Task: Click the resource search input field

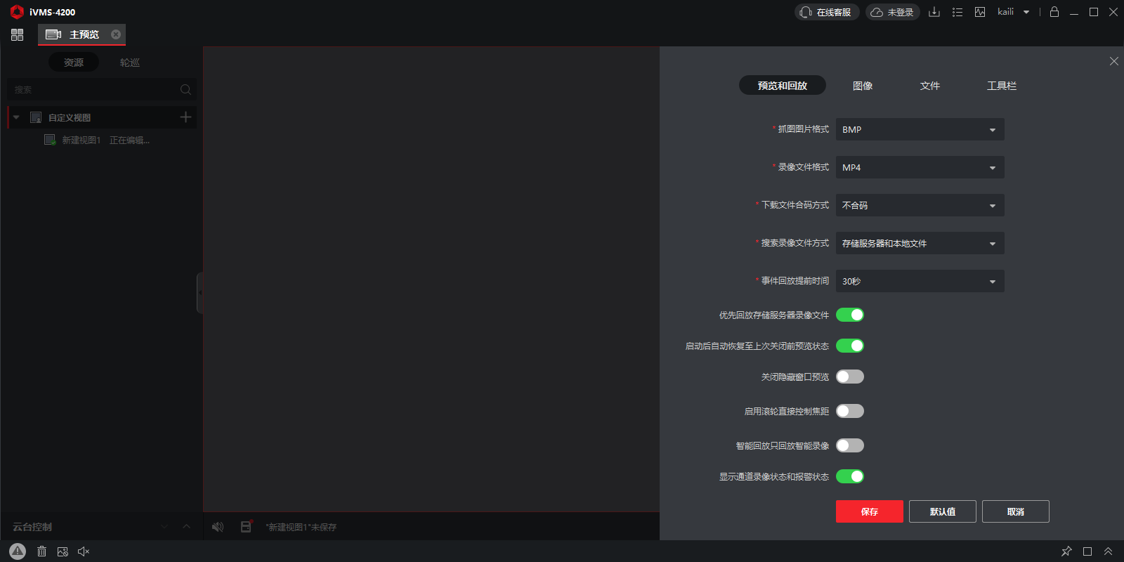Action: click(x=95, y=90)
